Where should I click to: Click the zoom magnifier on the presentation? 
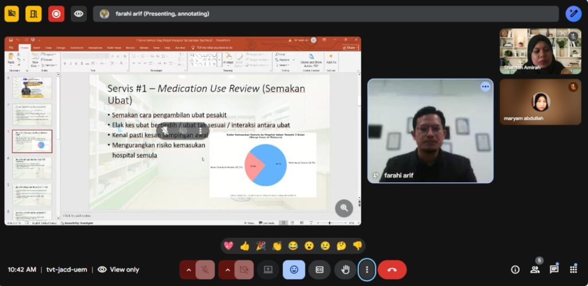point(344,208)
